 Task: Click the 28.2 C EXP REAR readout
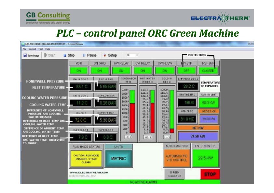point(188,86)
